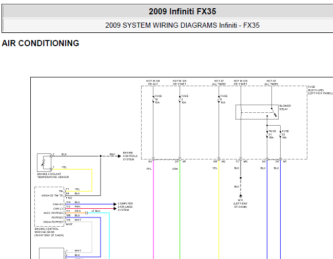Click the yellow YEL wire at terminal 6B
Screen dimensions: 333x259
tap(219, 205)
